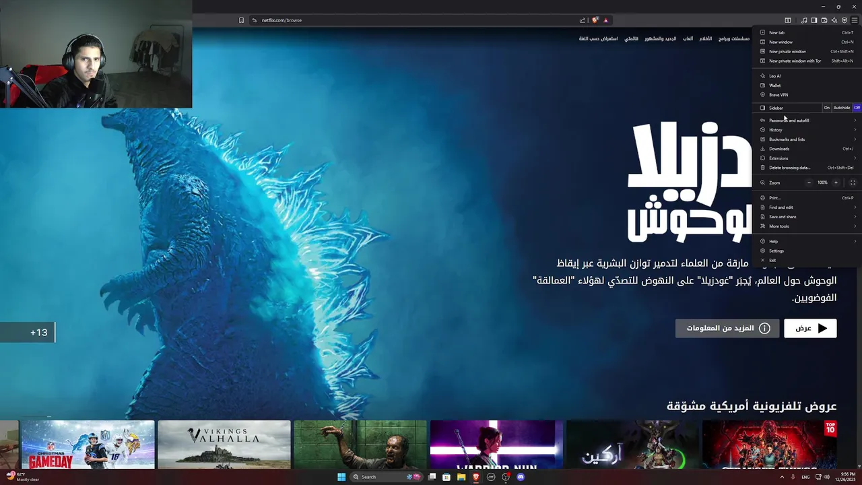Set Sidebar to On
Screen dimensions: 862x485
click(827, 108)
